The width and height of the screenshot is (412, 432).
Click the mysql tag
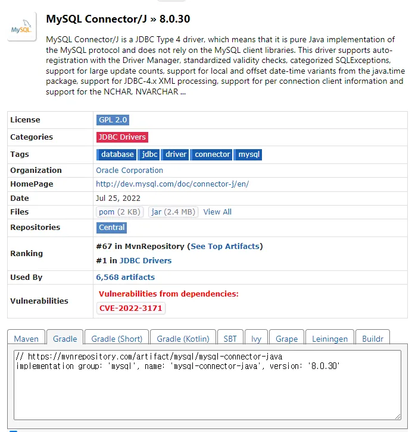(x=249, y=154)
